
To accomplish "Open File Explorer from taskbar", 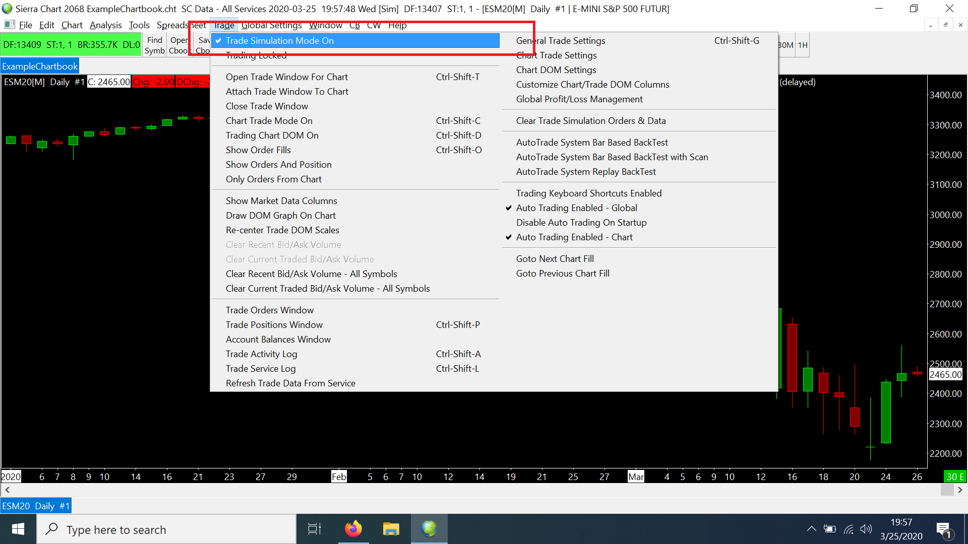I will click(x=391, y=529).
